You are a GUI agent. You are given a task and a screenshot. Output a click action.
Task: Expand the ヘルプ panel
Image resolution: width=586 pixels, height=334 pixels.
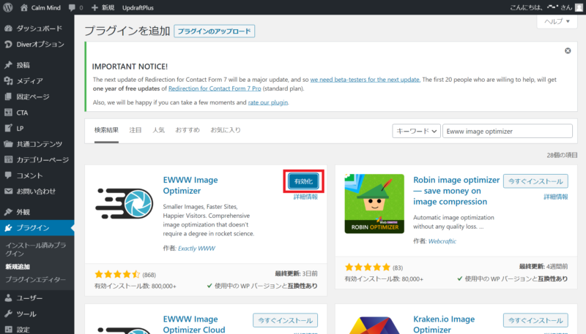pyautogui.click(x=557, y=21)
